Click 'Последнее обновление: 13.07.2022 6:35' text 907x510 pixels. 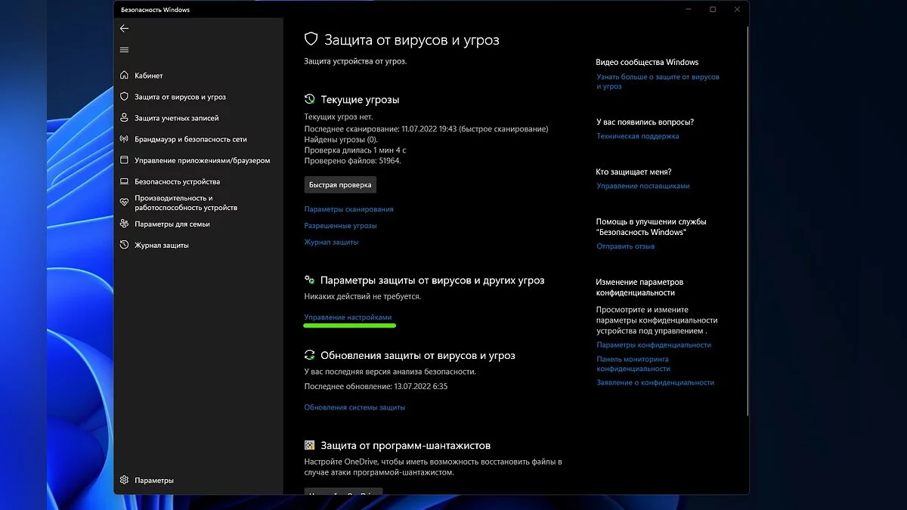point(376,386)
